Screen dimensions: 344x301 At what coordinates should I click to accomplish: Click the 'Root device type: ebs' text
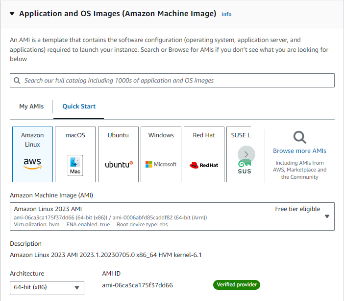[142, 224]
